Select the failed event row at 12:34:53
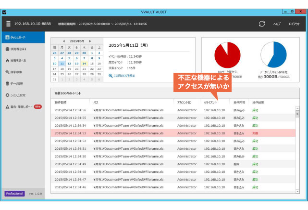Viewport: 308px width, 210px height. point(173,133)
